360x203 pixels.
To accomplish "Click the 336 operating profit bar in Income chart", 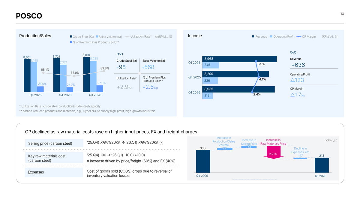I will coord(210,81).
